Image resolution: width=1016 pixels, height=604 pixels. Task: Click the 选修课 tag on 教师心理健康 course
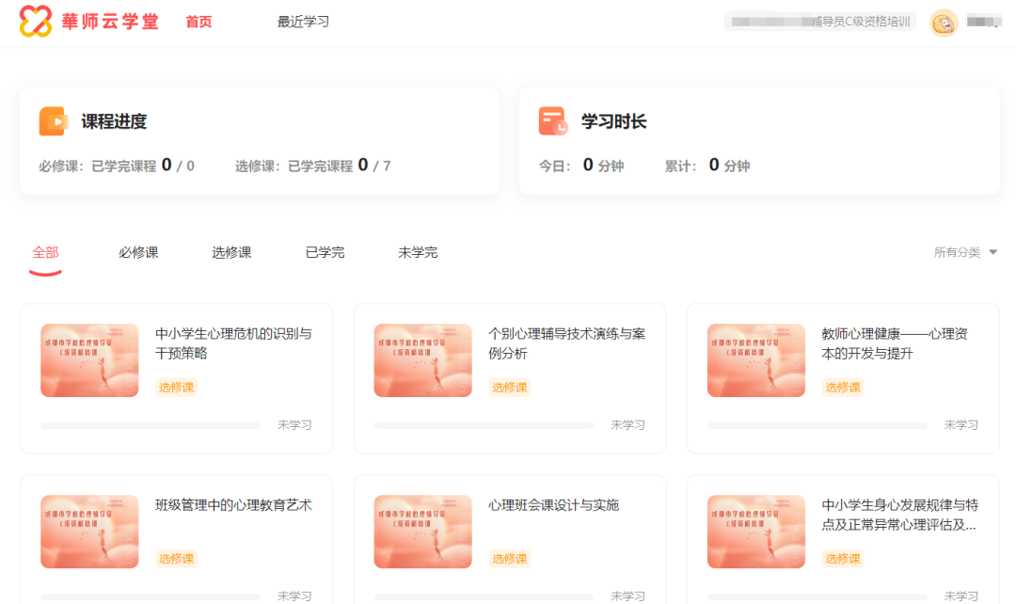pyautogui.click(x=842, y=387)
